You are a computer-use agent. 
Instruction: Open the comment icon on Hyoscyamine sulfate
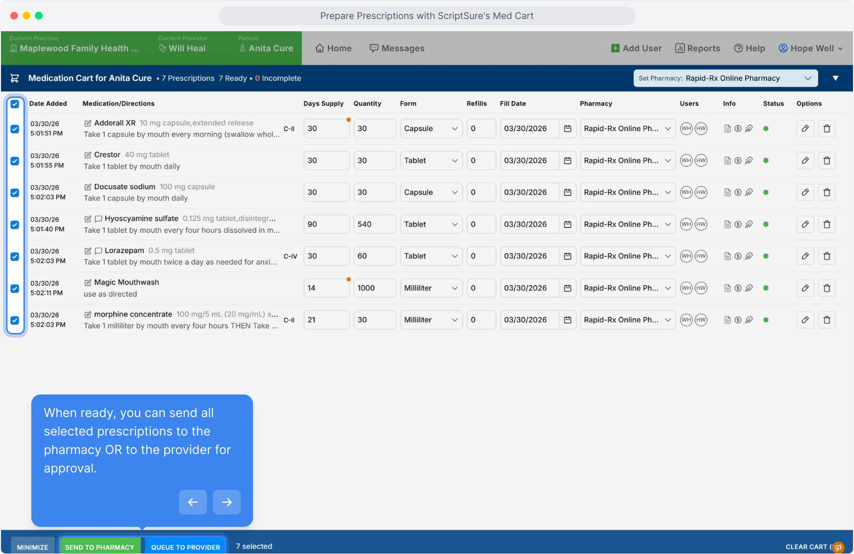[x=99, y=219]
